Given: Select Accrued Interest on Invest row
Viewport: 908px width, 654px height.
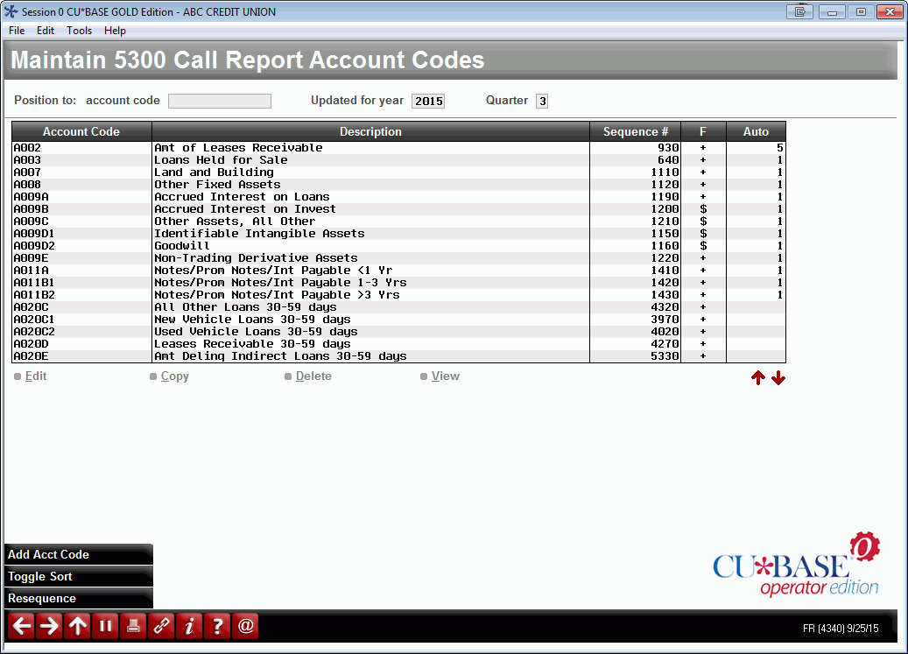Looking at the screenshot, I should 398,209.
